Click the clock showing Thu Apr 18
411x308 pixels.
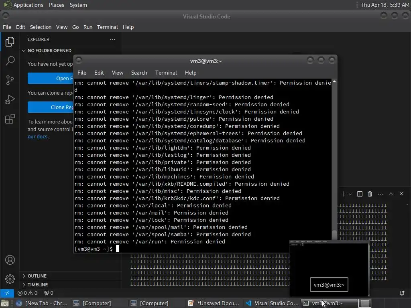[x=385, y=5]
